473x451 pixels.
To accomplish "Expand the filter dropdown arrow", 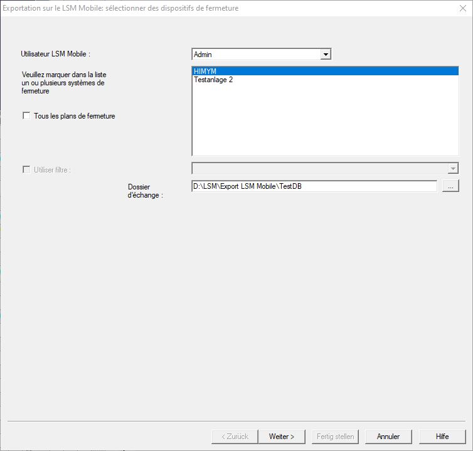I will click(453, 168).
